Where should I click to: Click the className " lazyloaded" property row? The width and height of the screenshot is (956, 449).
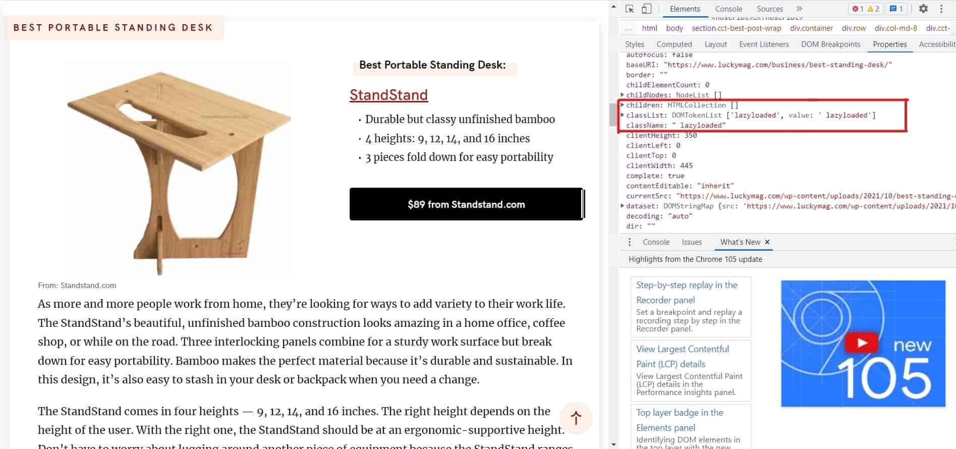point(676,125)
